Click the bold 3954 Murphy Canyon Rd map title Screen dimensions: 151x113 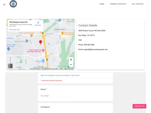pos(18,22)
